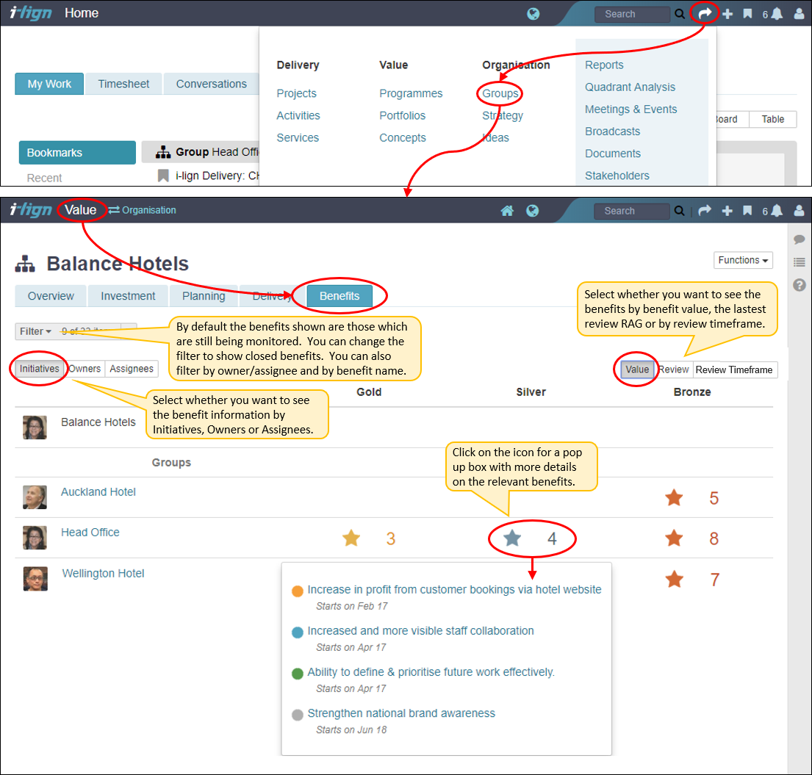
Task: Click the green status dot for prioritise work benefit
Action: (298, 674)
